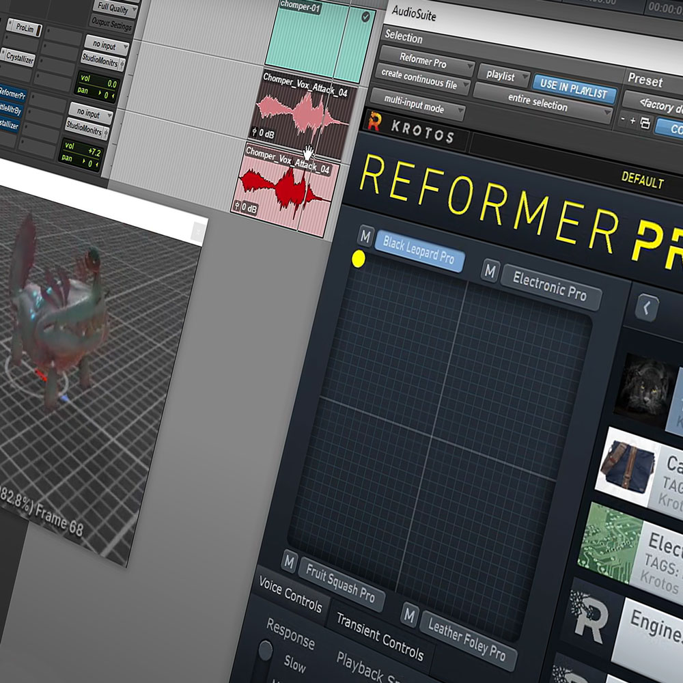Click the Krotos flame logo icon
The height and width of the screenshot is (683, 683).
pyautogui.click(x=374, y=122)
